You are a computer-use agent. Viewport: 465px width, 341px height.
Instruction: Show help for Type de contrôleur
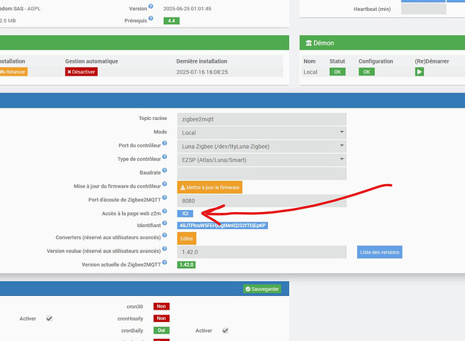click(164, 157)
